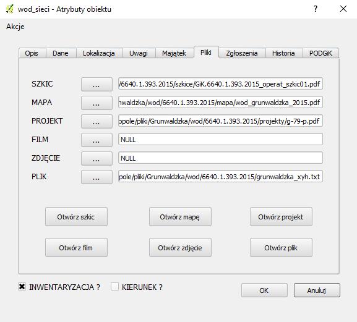Browse for FILM file with ... button
Viewport: 357px width, 322px height.
pyautogui.click(x=97, y=140)
